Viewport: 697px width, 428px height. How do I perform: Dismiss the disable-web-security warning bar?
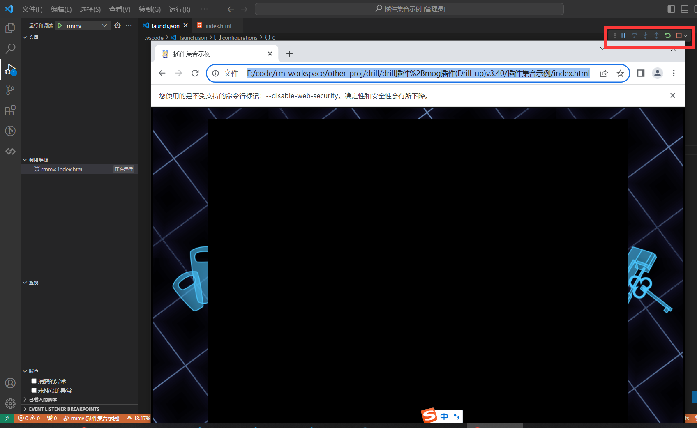(x=673, y=95)
